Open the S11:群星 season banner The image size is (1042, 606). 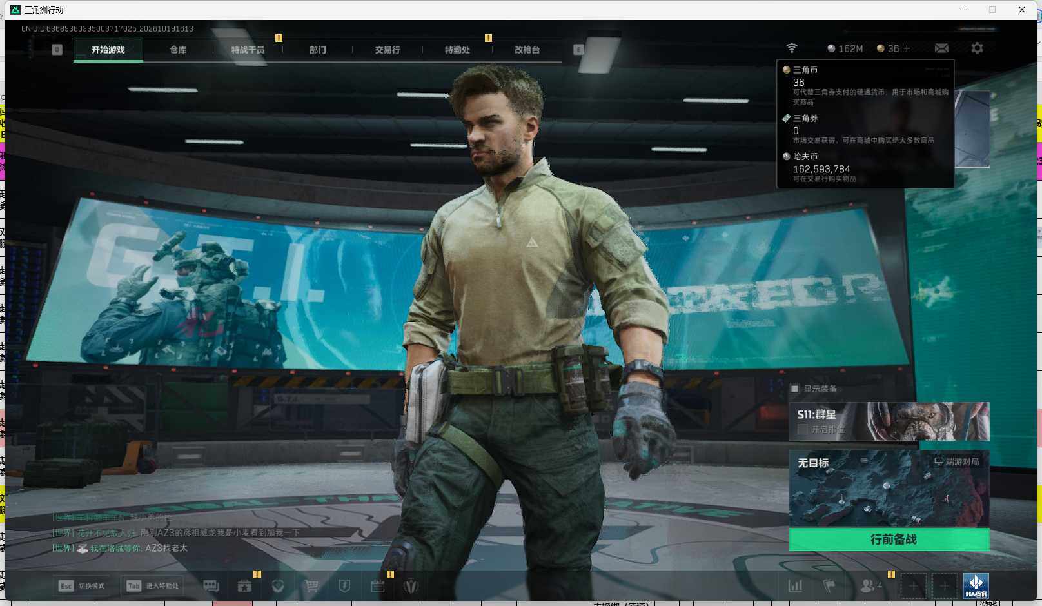(x=889, y=421)
